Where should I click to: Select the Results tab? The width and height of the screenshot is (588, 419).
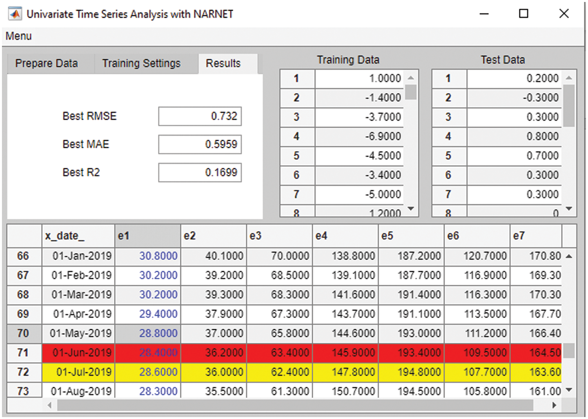point(223,64)
